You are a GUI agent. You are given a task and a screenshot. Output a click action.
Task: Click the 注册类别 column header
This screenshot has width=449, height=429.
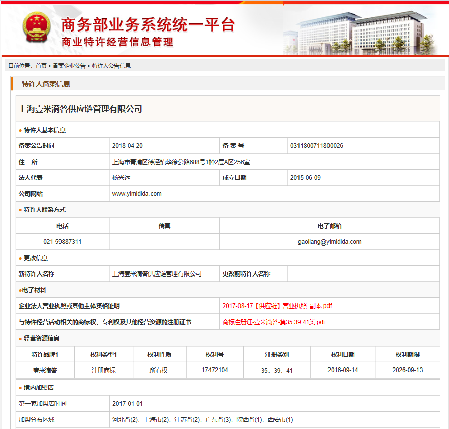click(277, 355)
